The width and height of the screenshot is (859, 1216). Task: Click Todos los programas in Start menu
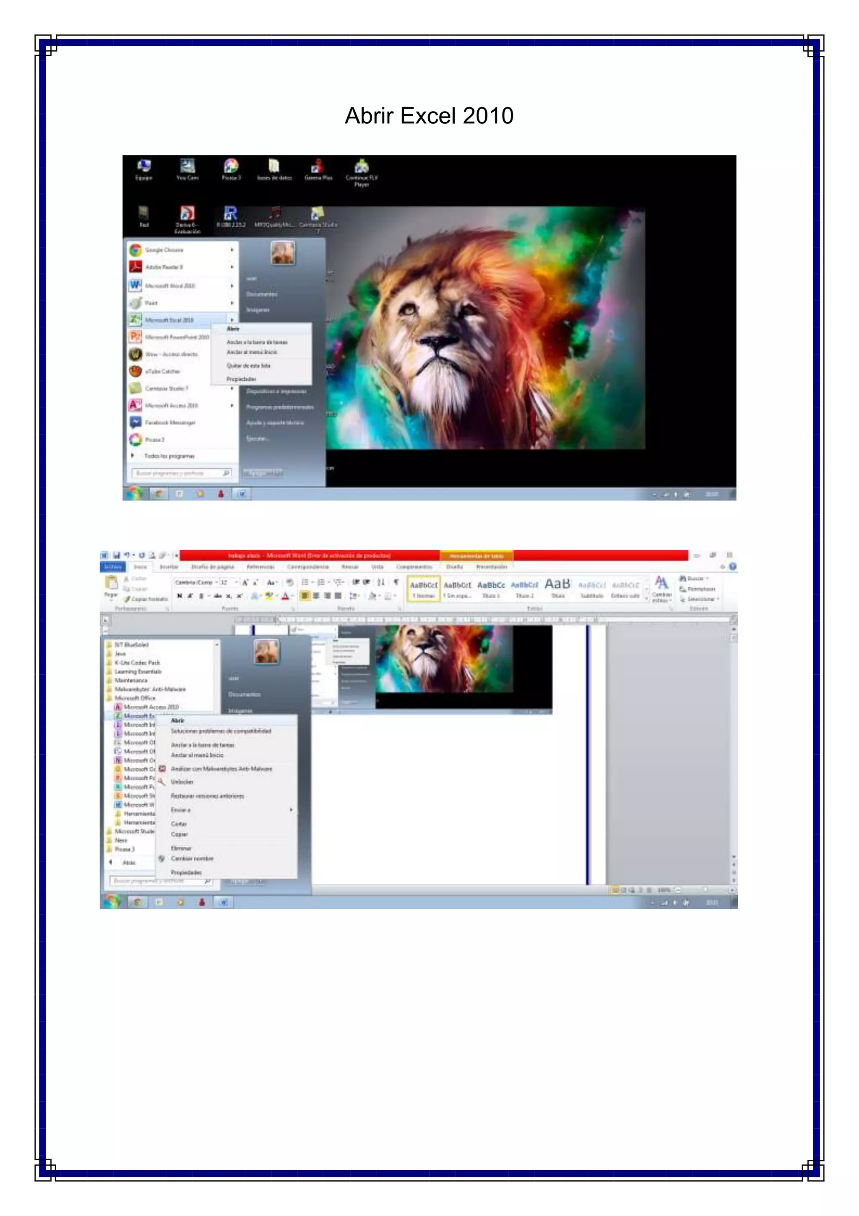click(x=169, y=456)
